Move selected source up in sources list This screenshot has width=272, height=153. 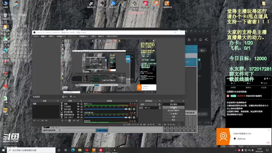[x=74, y=121]
